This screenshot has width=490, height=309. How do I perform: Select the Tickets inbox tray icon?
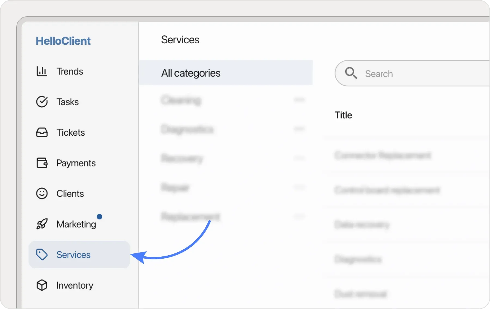(x=42, y=132)
